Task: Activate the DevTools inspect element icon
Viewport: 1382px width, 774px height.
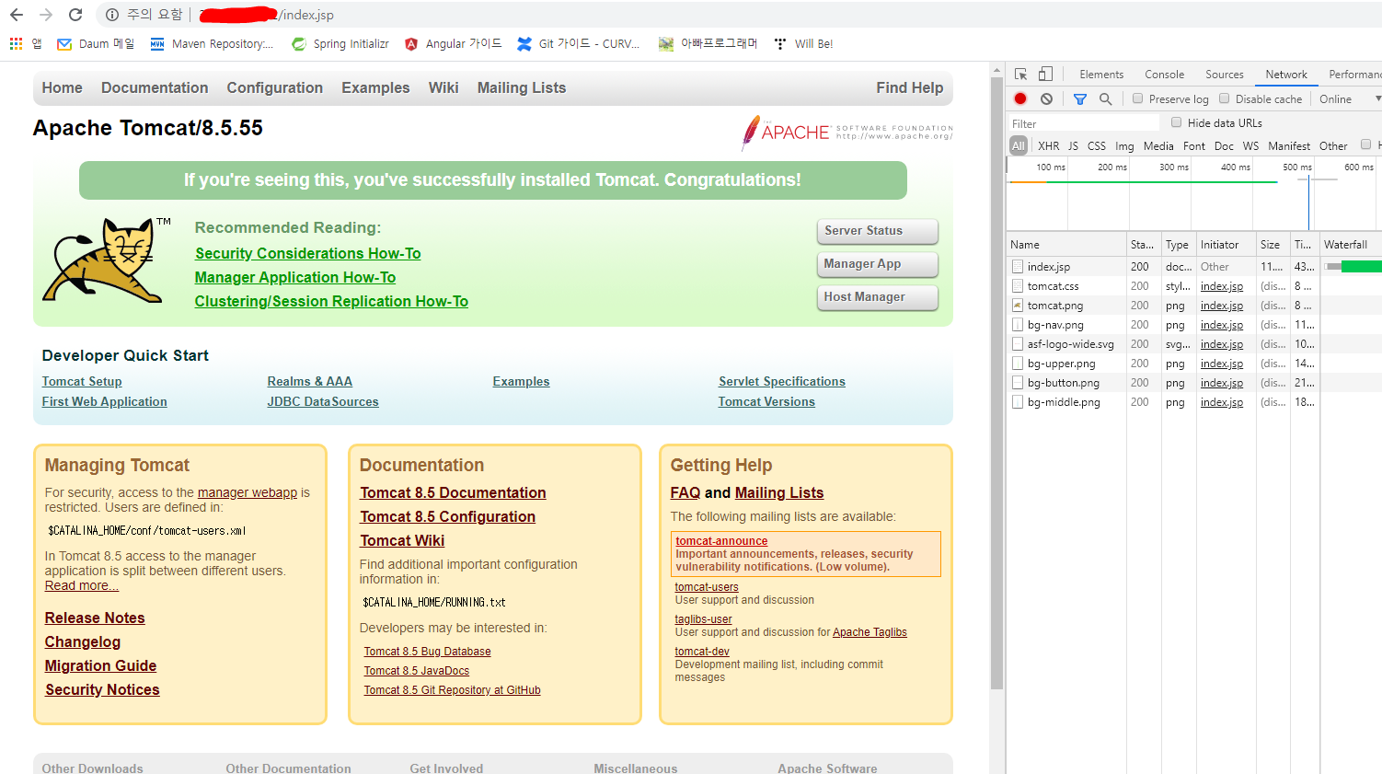Action: click(1021, 74)
